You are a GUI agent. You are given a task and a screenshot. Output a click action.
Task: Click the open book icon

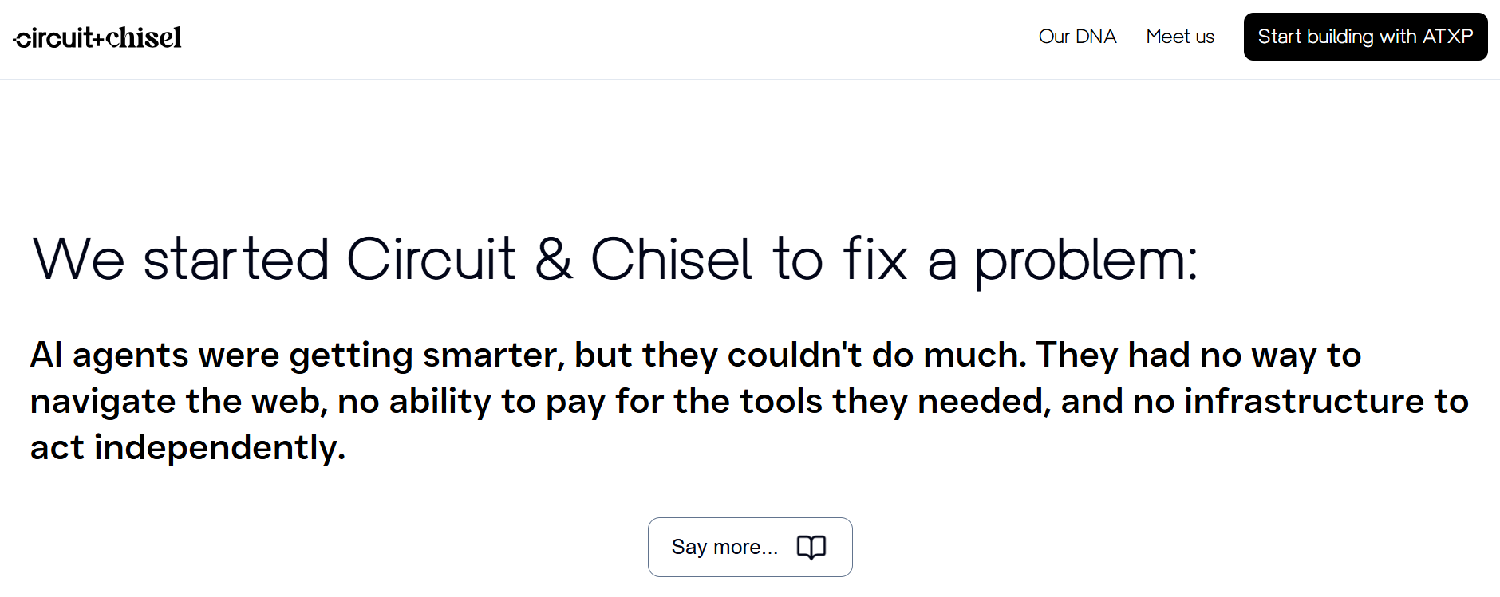pos(811,548)
